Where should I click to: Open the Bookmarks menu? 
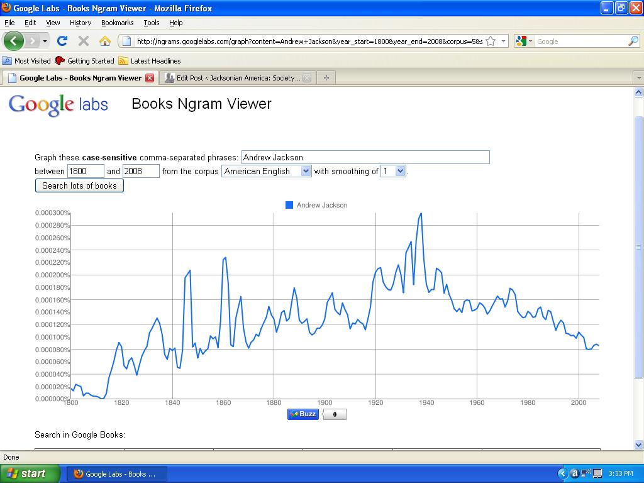[117, 23]
